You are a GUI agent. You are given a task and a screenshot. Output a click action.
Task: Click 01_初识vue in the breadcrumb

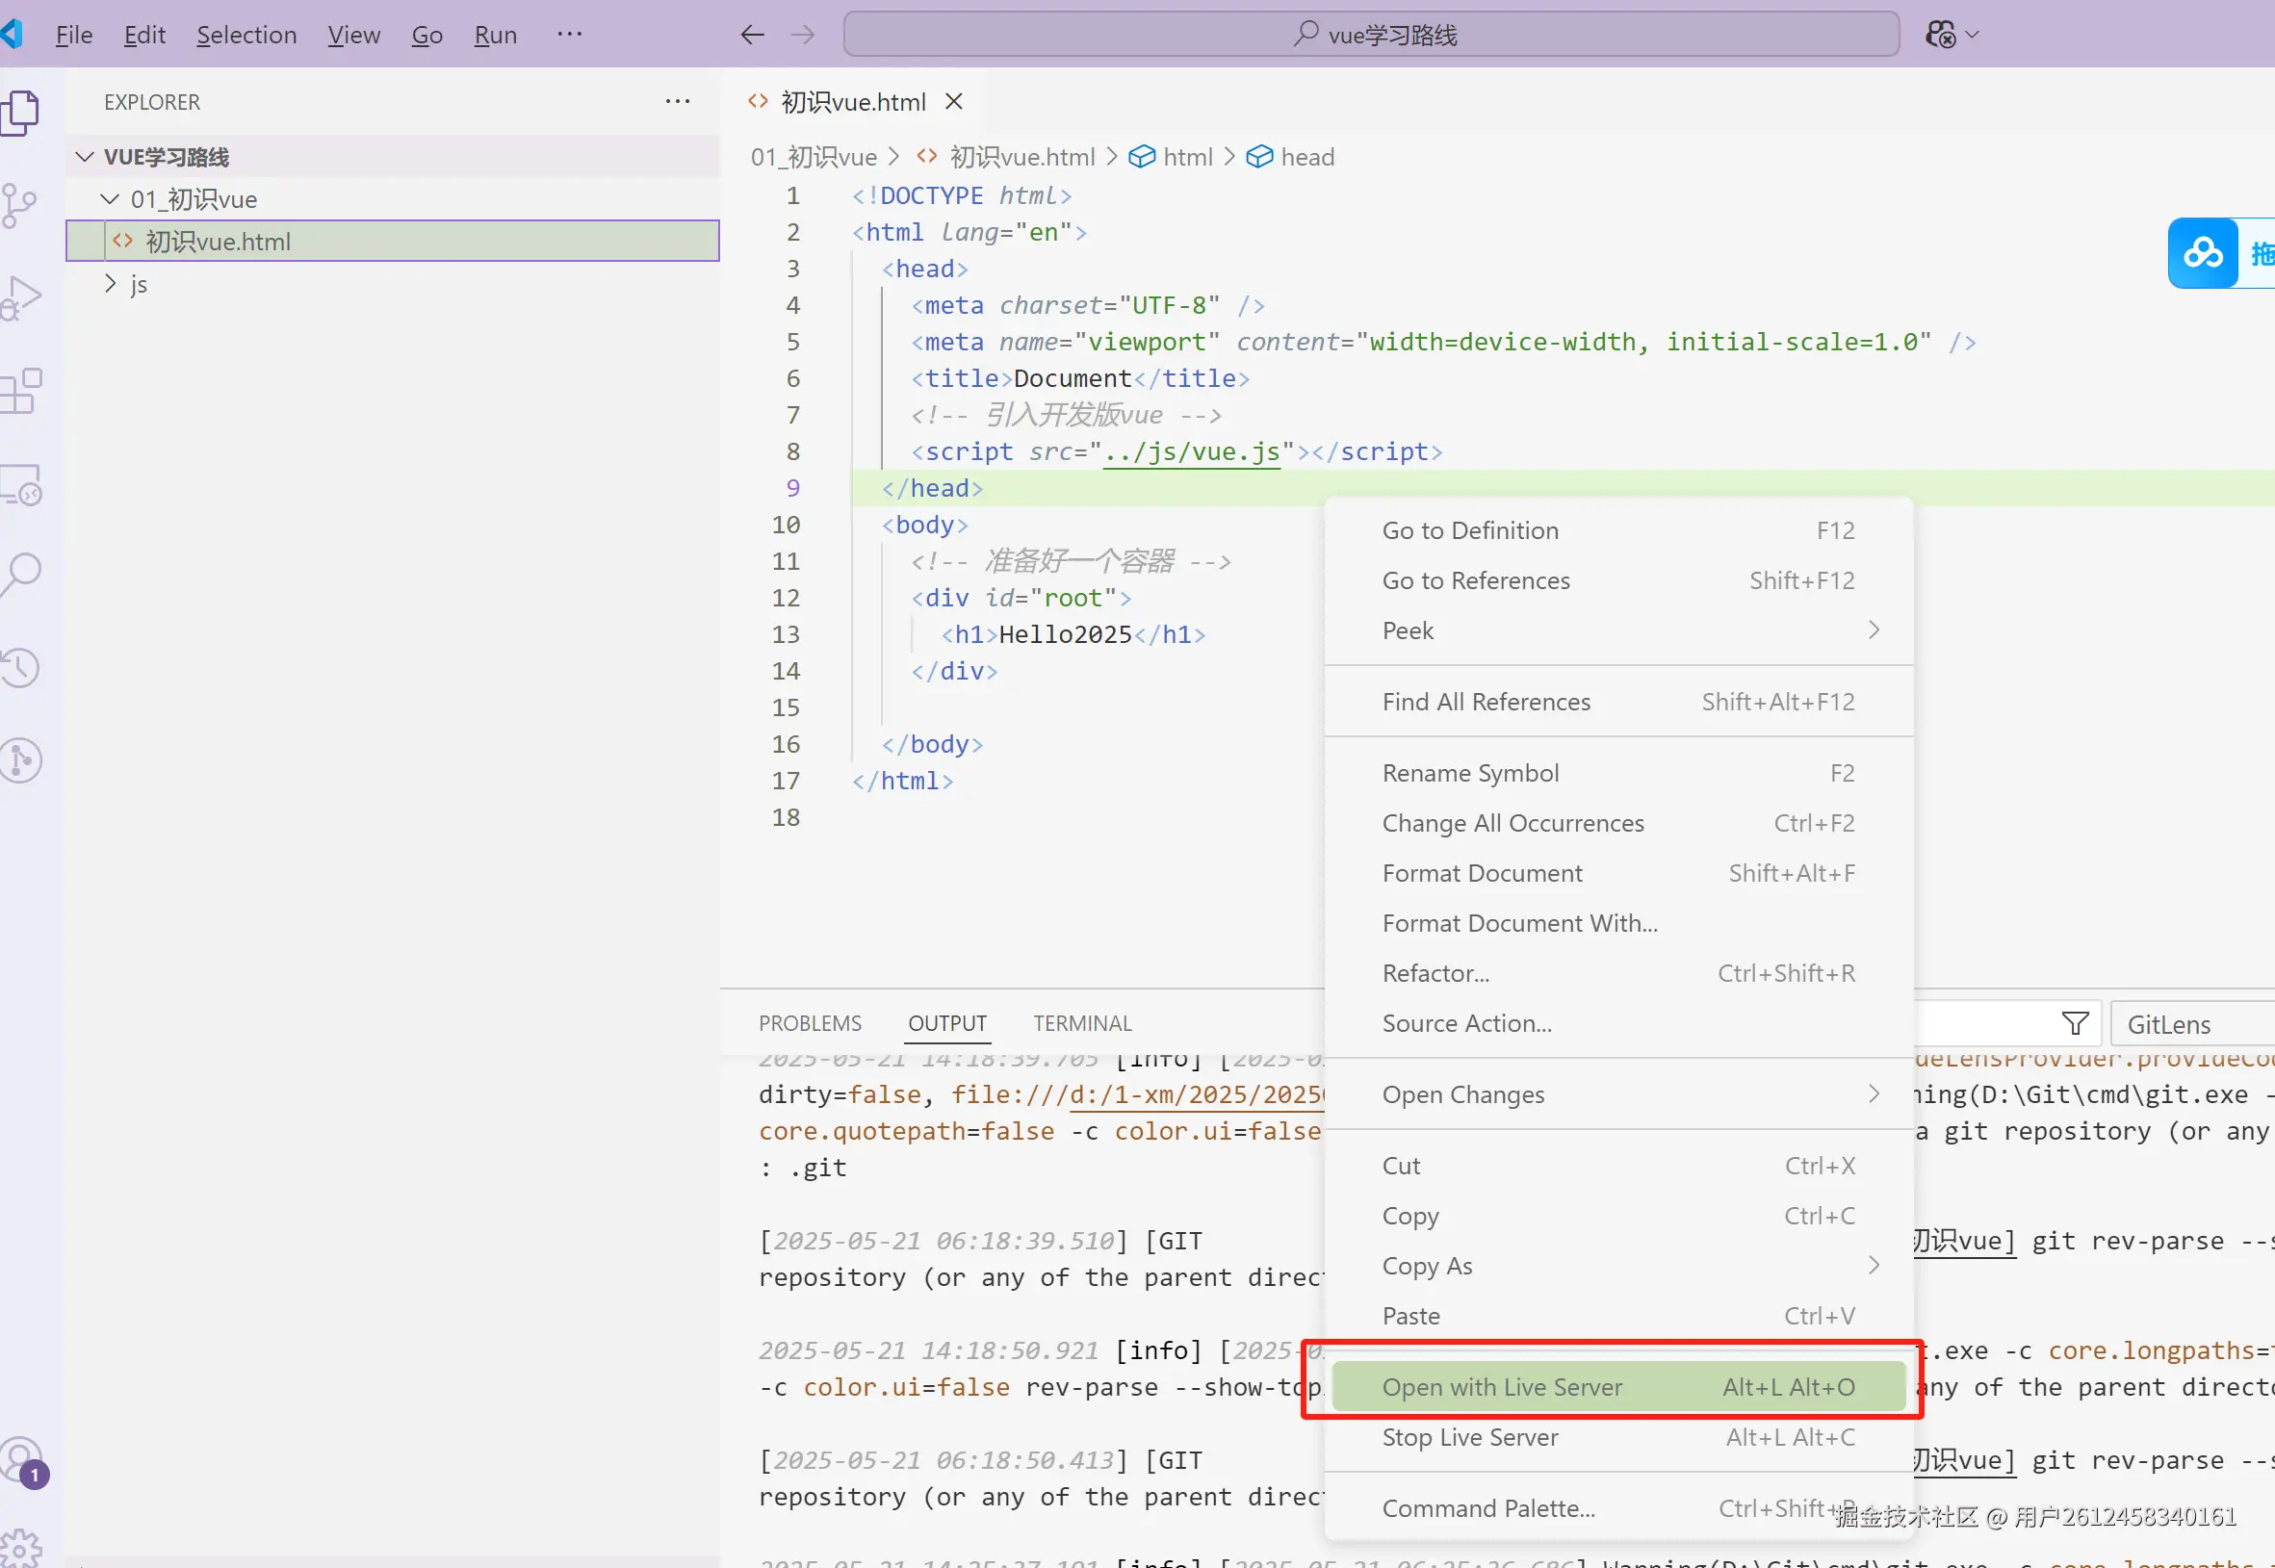pyautogui.click(x=814, y=157)
